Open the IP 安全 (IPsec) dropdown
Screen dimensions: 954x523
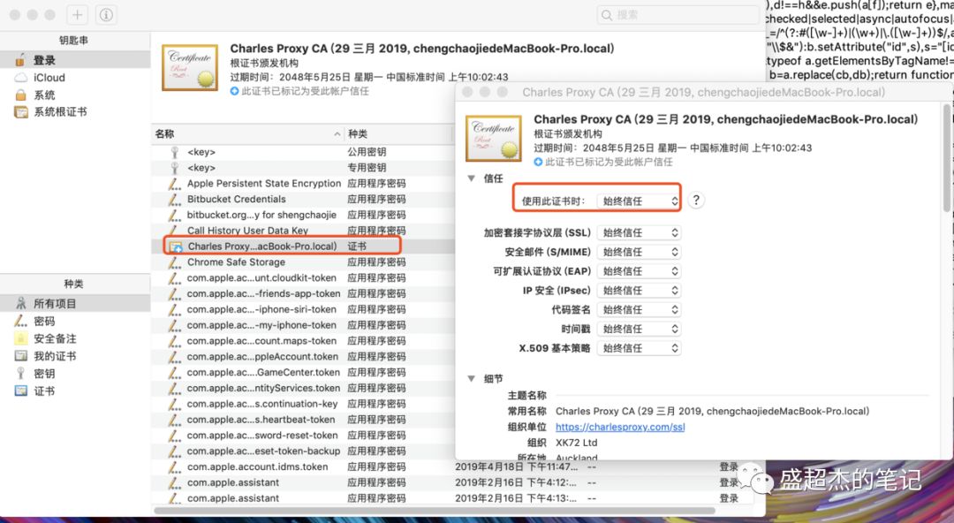[639, 291]
